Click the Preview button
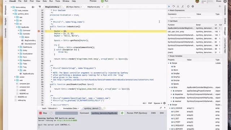This screenshot has height=130, width=231. click(x=93, y=1)
